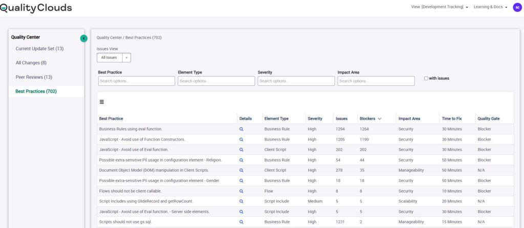Expand the All Issues view dropdown

pos(126,58)
